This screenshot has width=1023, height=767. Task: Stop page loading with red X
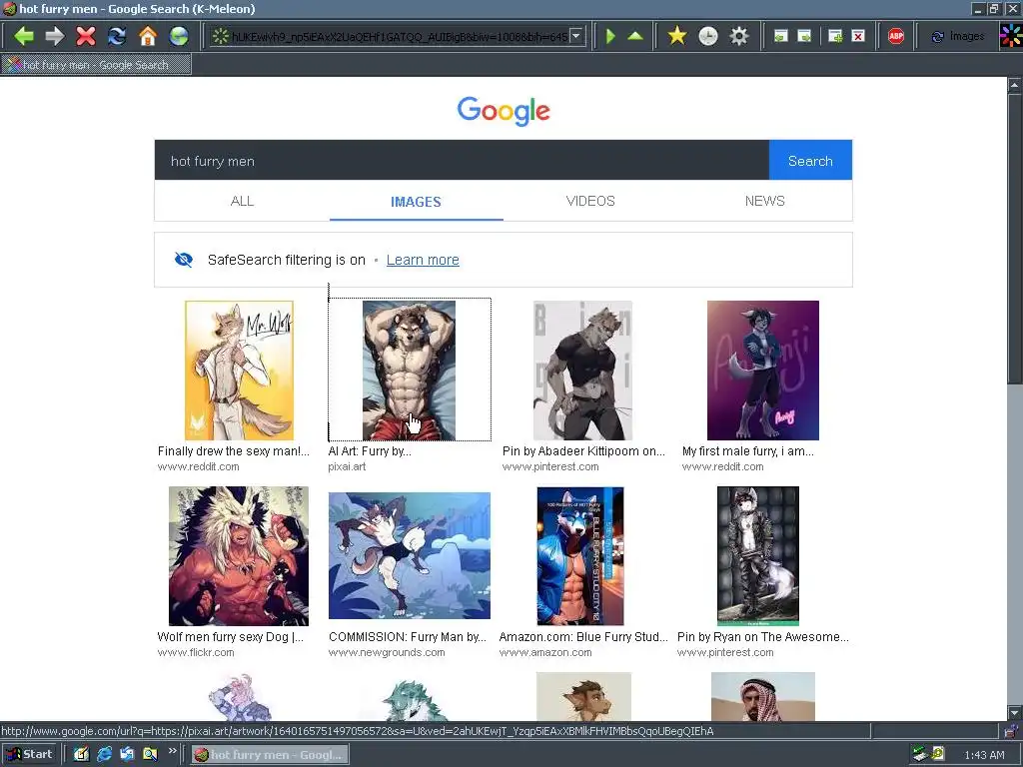pyautogui.click(x=86, y=36)
